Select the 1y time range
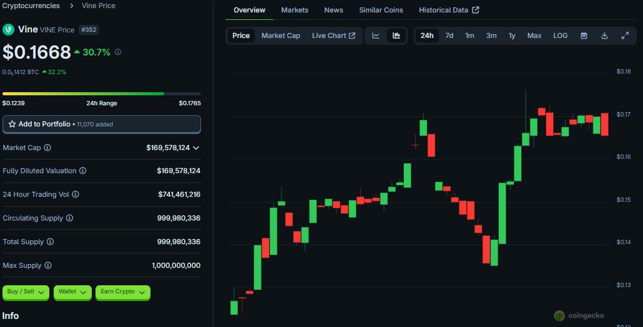Image resolution: width=643 pixels, height=327 pixels. [512, 36]
